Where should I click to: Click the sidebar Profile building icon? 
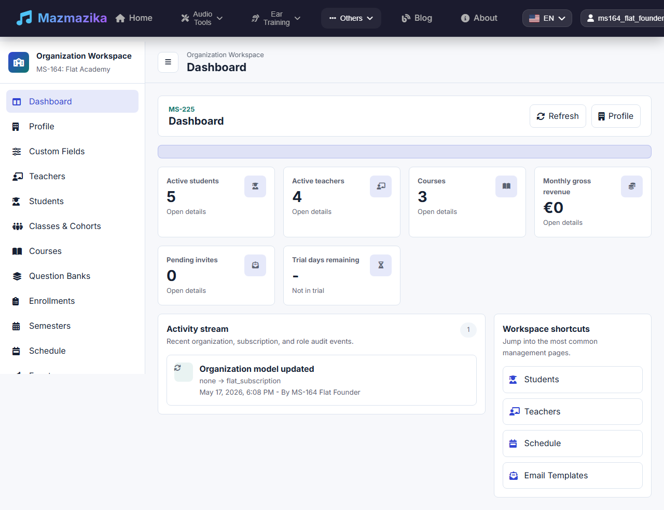tap(16, 127)
